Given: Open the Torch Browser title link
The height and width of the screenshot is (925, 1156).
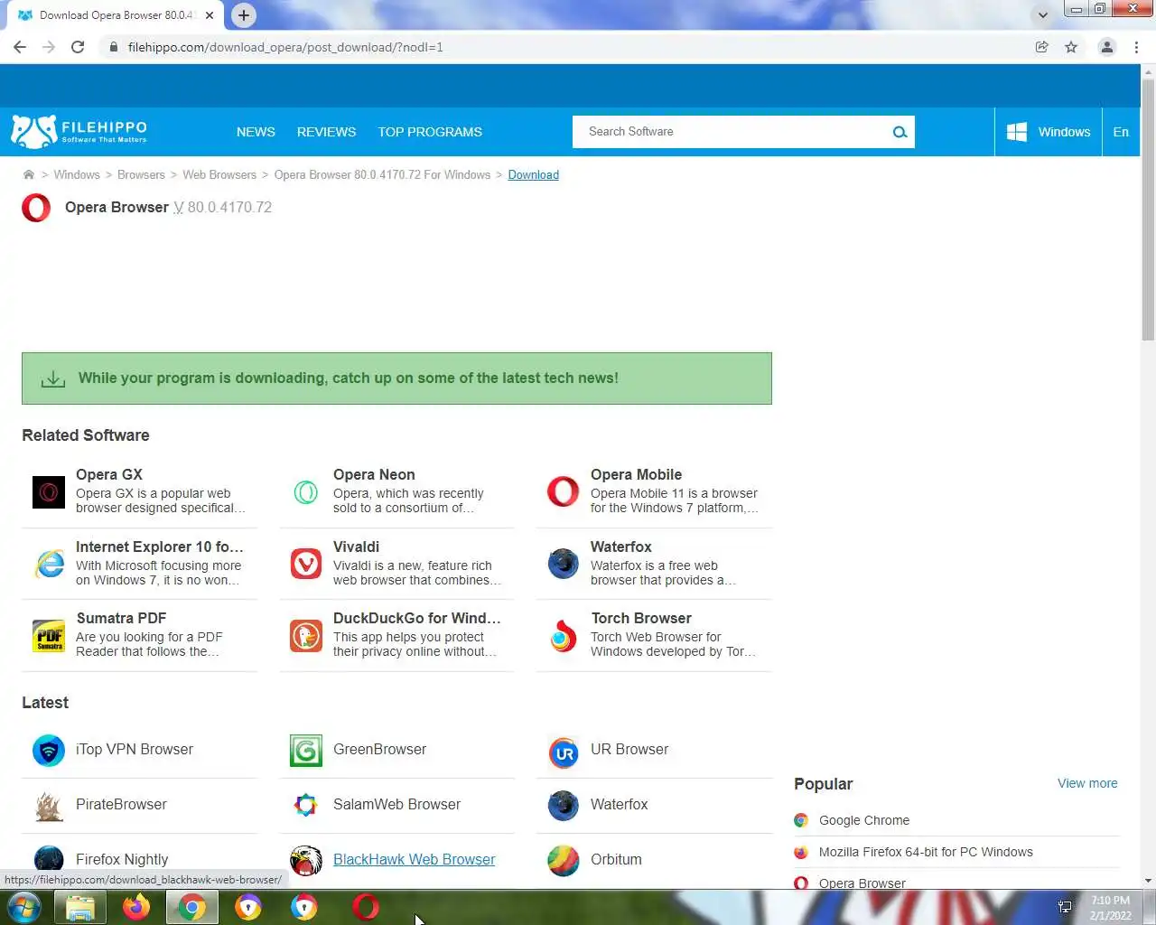Looking at the screenshot, I should pyautogui.click(x=641, y=618).
